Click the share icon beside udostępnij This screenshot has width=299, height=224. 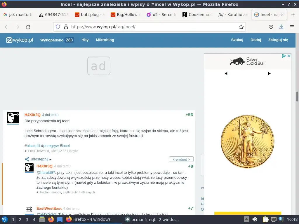point(27,159)
